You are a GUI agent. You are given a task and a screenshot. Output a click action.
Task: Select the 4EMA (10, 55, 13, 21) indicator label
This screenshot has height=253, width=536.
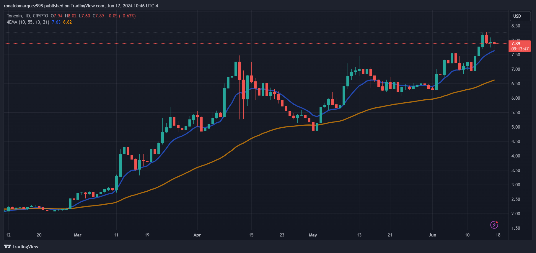28,22
